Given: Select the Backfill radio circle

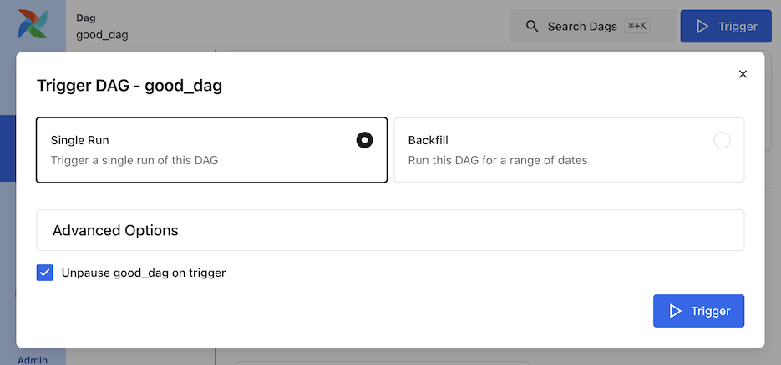Looking at the screenshot, I should pyautogui.click(x=722, y=140).
